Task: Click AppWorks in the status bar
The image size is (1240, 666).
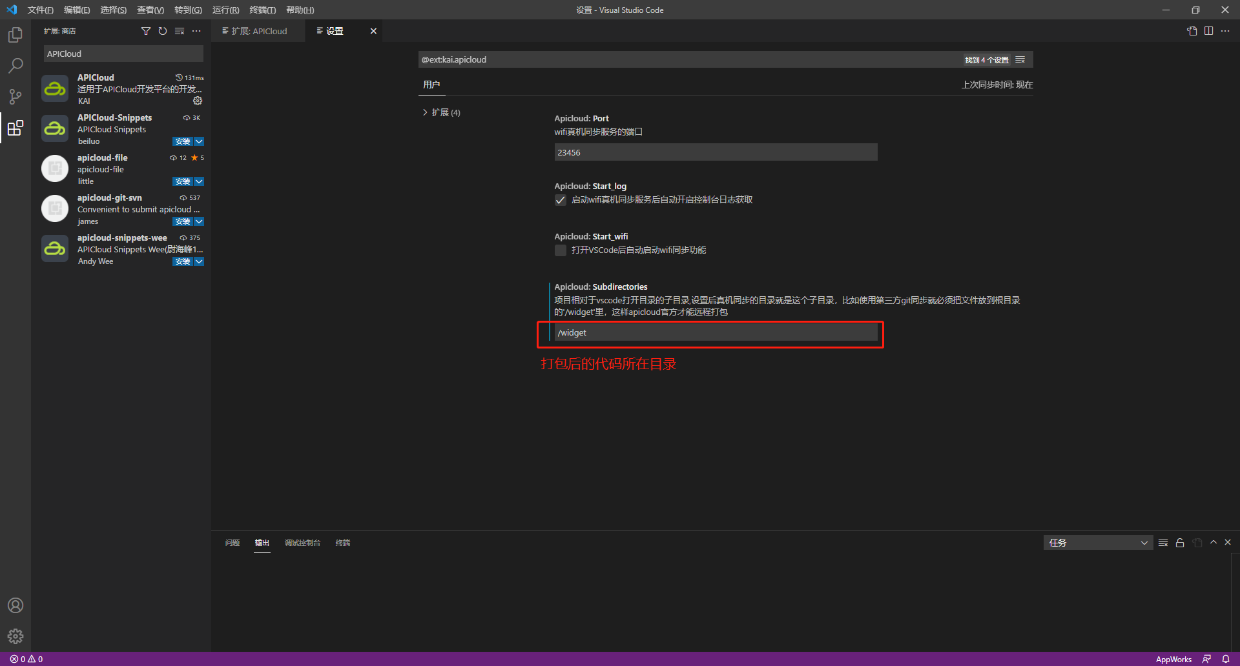Action: click(x=1173, y=659)
